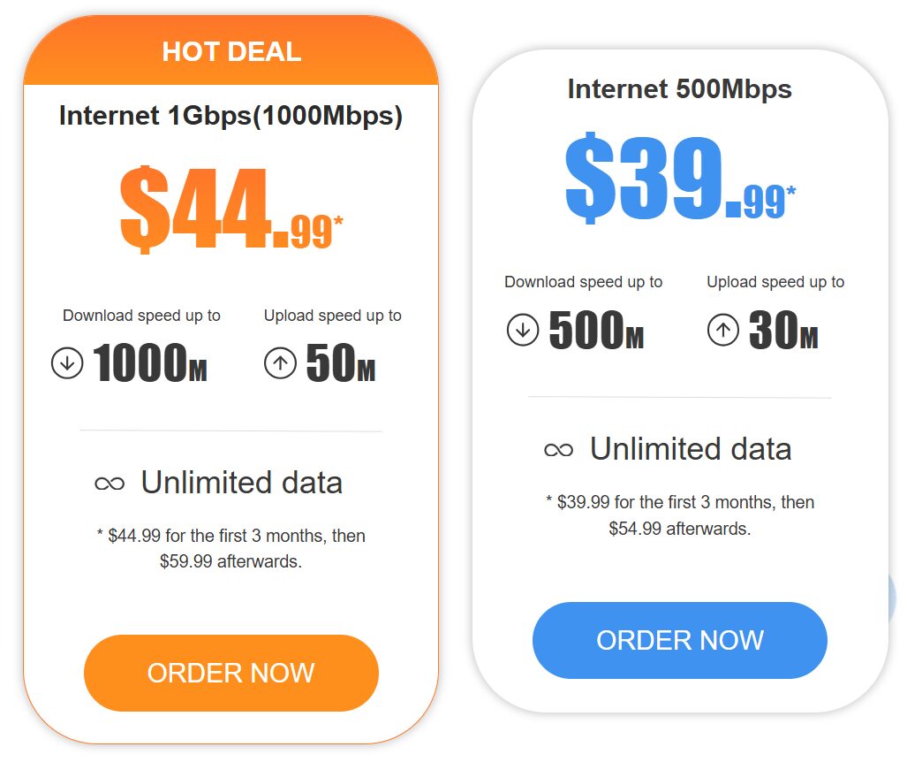Click the upload arrow icon on 500Mbps plan
907x762 pixels.
tap(722, 329)
